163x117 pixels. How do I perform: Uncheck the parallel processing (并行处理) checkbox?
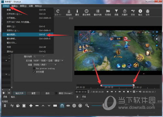tap(34, 72)
